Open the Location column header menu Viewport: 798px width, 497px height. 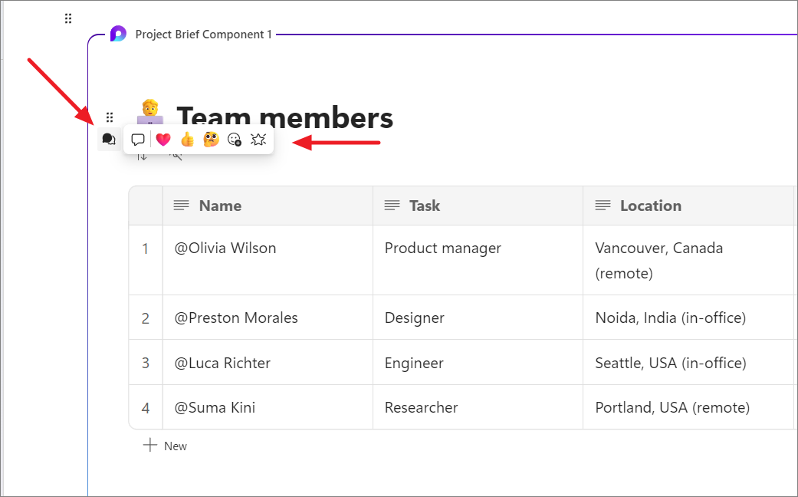(650, 206)
